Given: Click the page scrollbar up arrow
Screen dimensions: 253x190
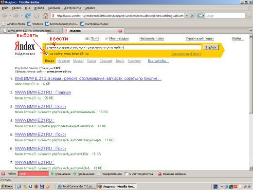Looking at the screenshot, I should point(251,36).
